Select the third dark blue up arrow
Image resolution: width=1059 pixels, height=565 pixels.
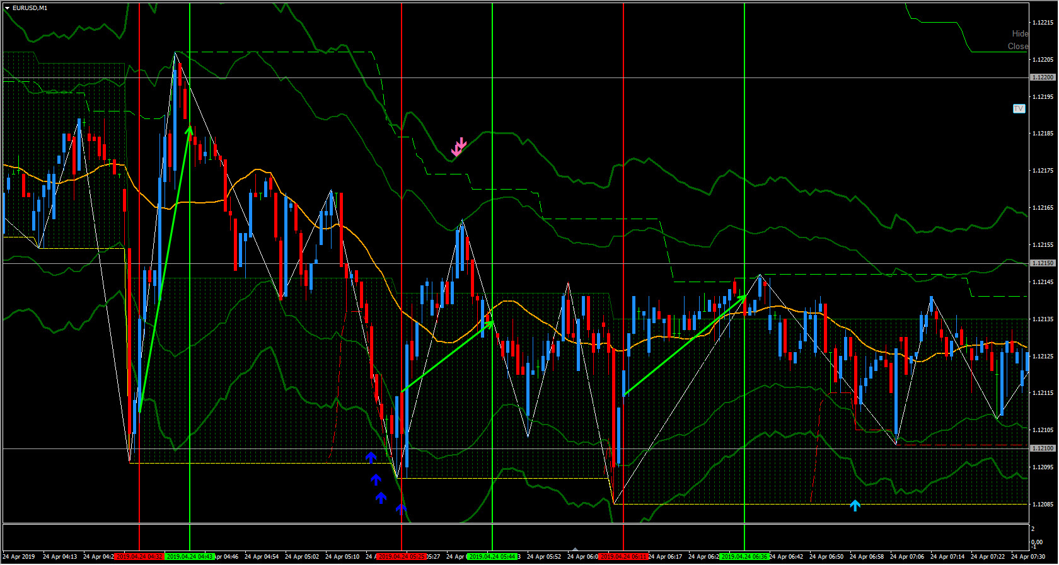click(381, 498)
